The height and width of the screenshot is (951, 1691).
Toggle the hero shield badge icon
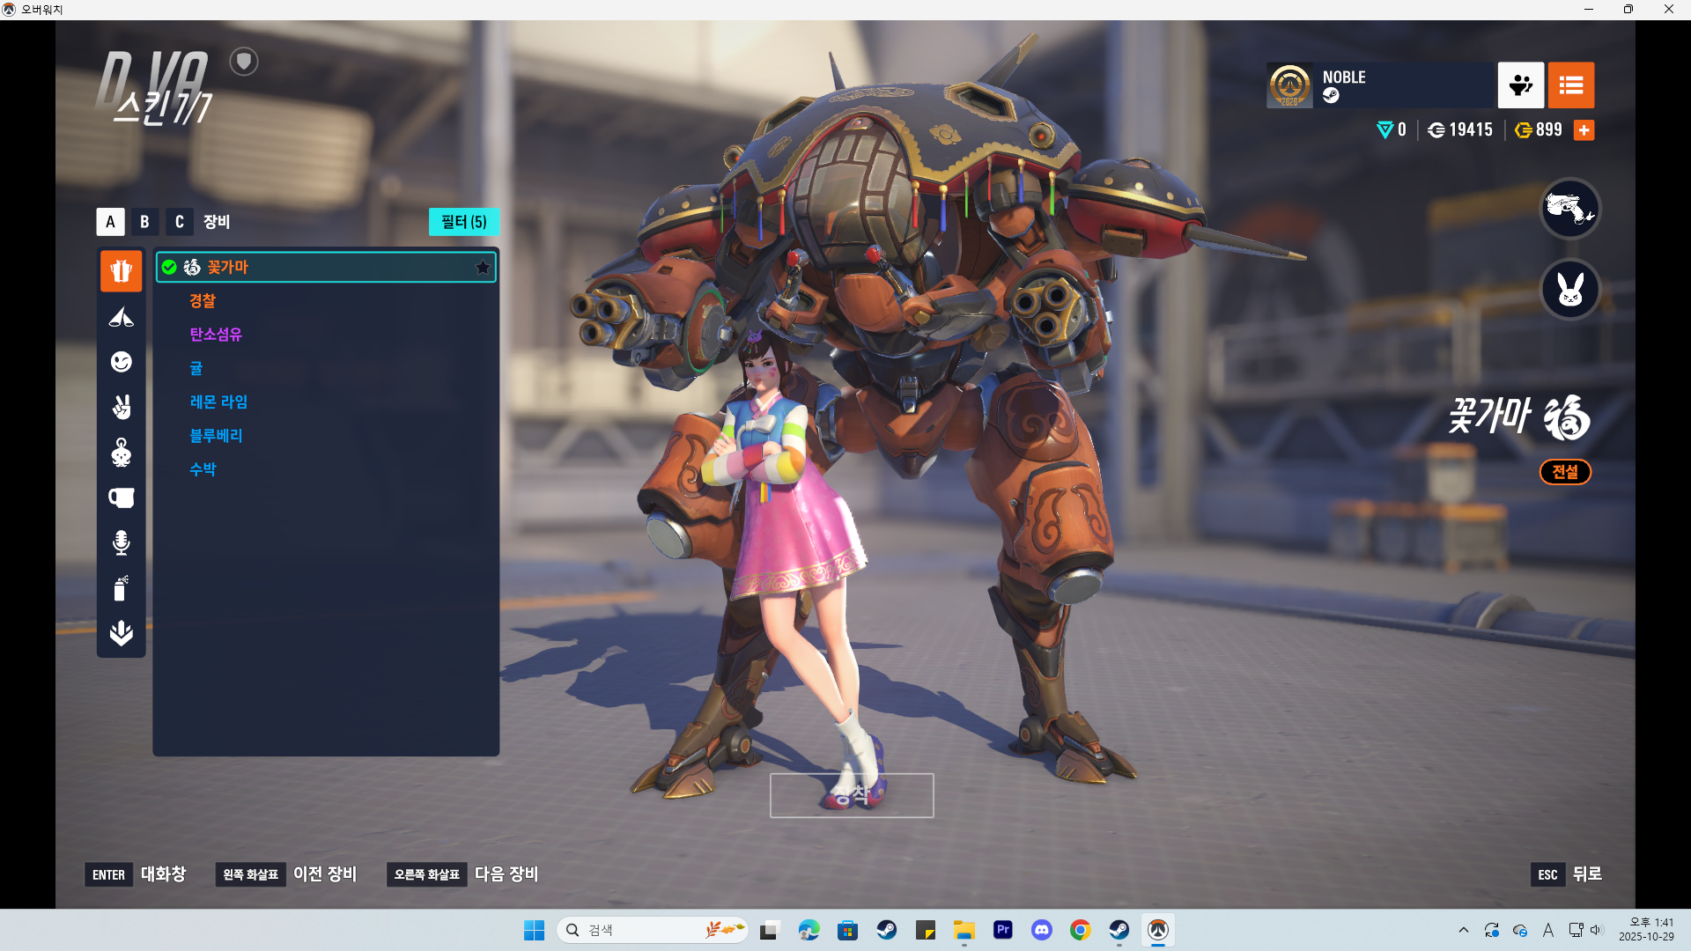point(244,62)
